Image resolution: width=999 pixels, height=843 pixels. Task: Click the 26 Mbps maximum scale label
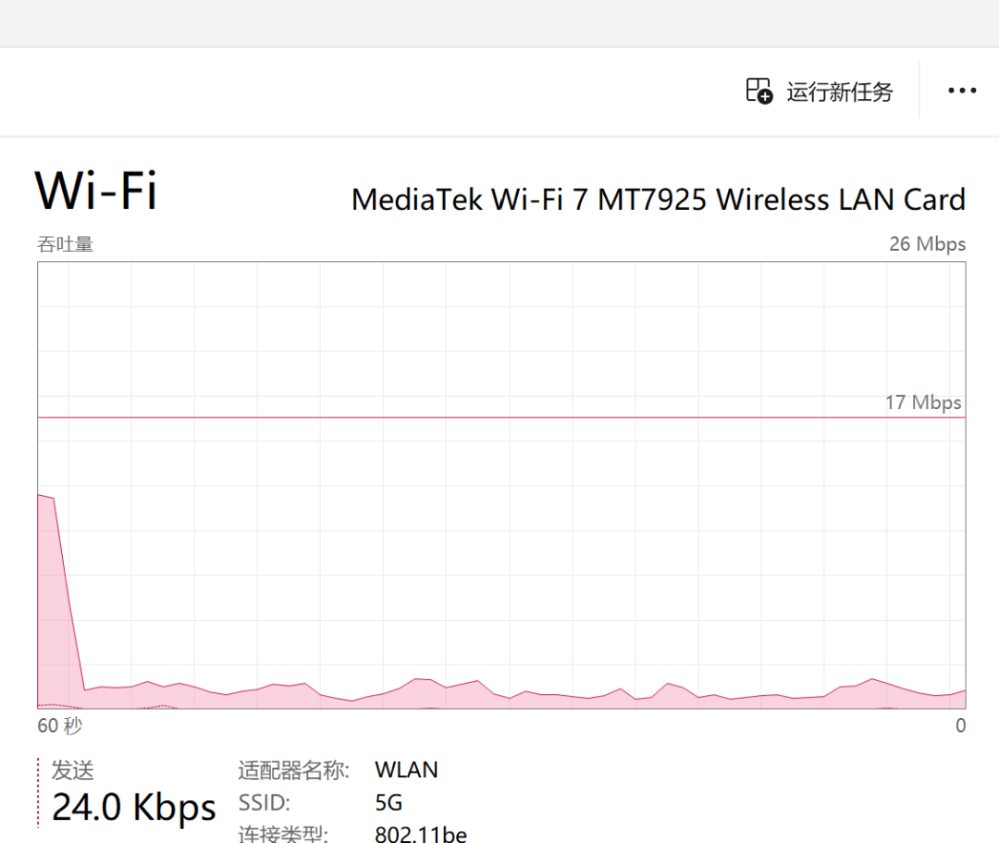click(927, 243)
